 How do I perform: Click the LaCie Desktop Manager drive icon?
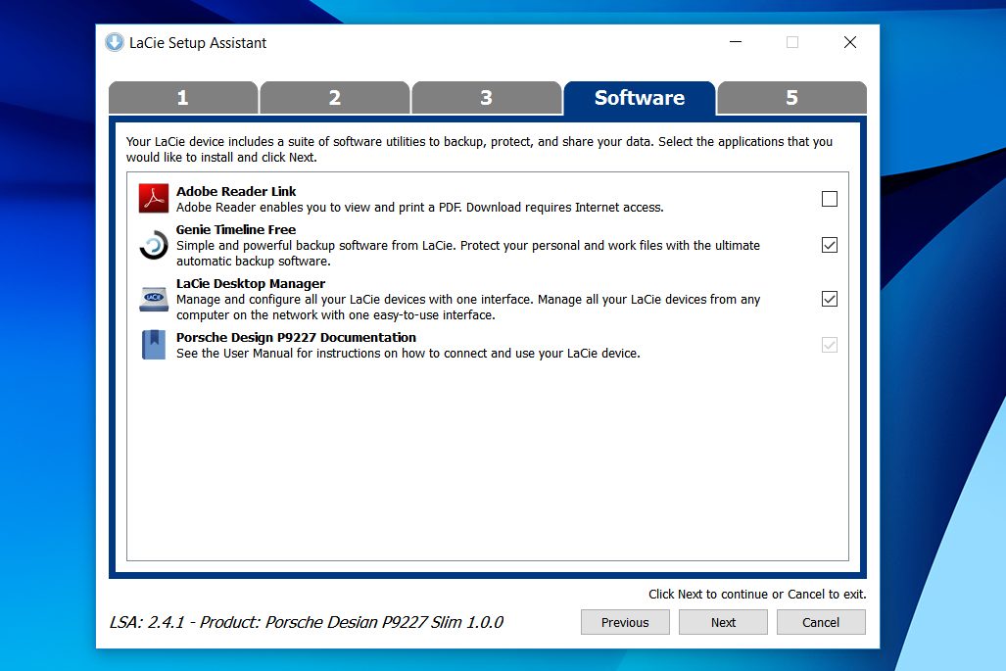pos(154,299)
